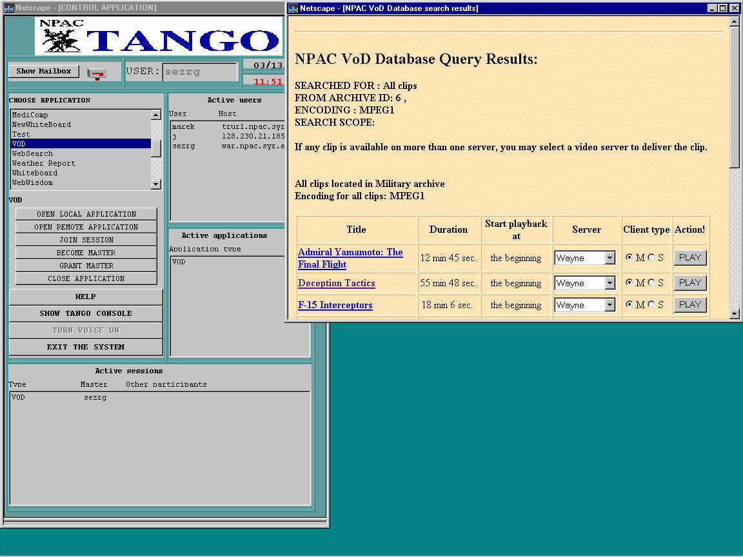Click EXIT THE SYSTEM button
The width and height of the screenshot is (743, 557).
click(86, 347)
